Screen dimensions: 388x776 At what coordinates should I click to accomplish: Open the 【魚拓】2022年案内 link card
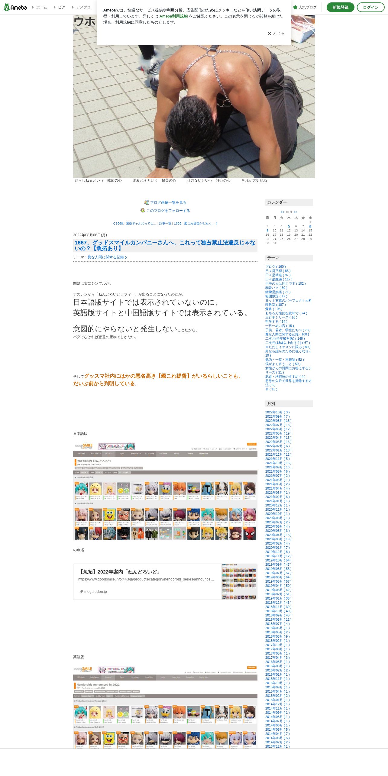tap(165, 582)
